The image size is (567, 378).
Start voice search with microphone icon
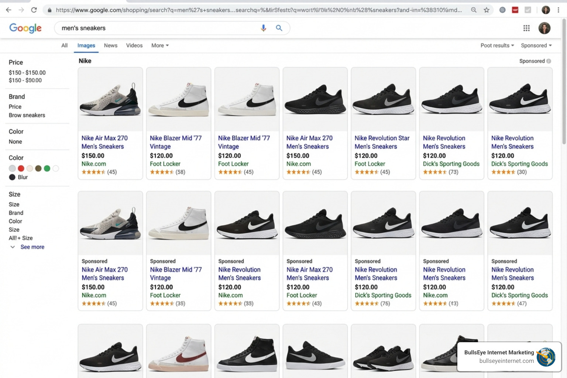[263, 28]
